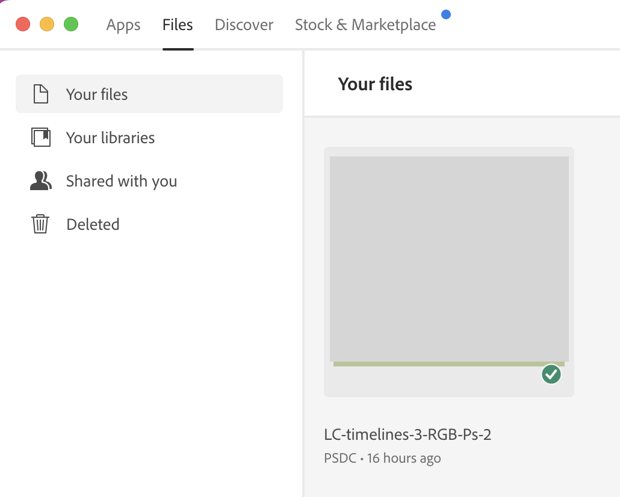View files Shared with you

(x=121, y=181)
